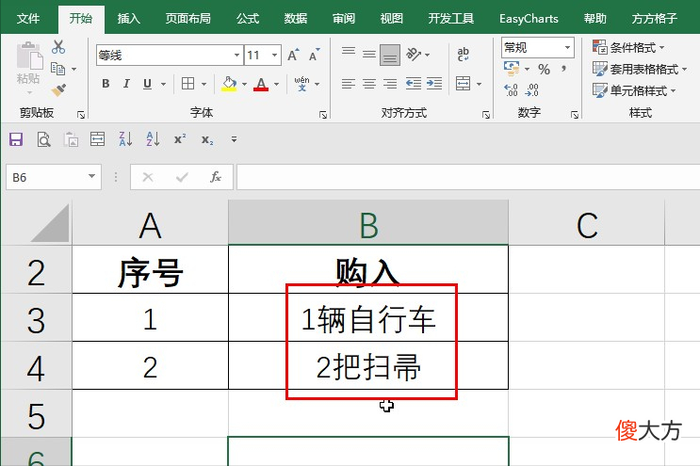Viewport: 700px width, 466px height.
Task: Open 条件格式 conditional formatting
Action: (628, 47)
